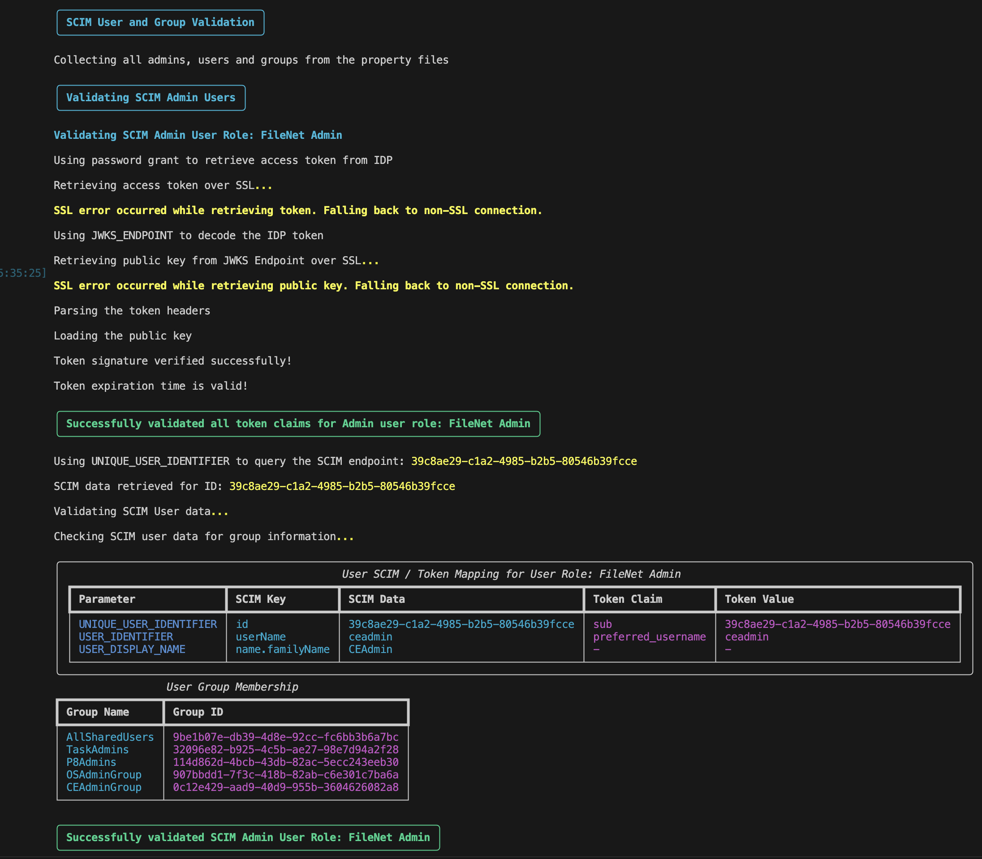Click the 'UNIQUE_USER_IDENTIFIER' parameter cell
982x859 pixels.
pos(148,624)
